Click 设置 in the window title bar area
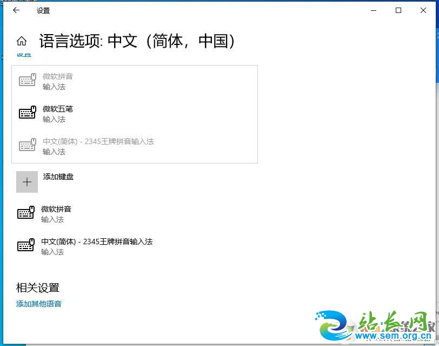Image resolution: width=439 pixels, height=346 pixels. coord(43,10)
